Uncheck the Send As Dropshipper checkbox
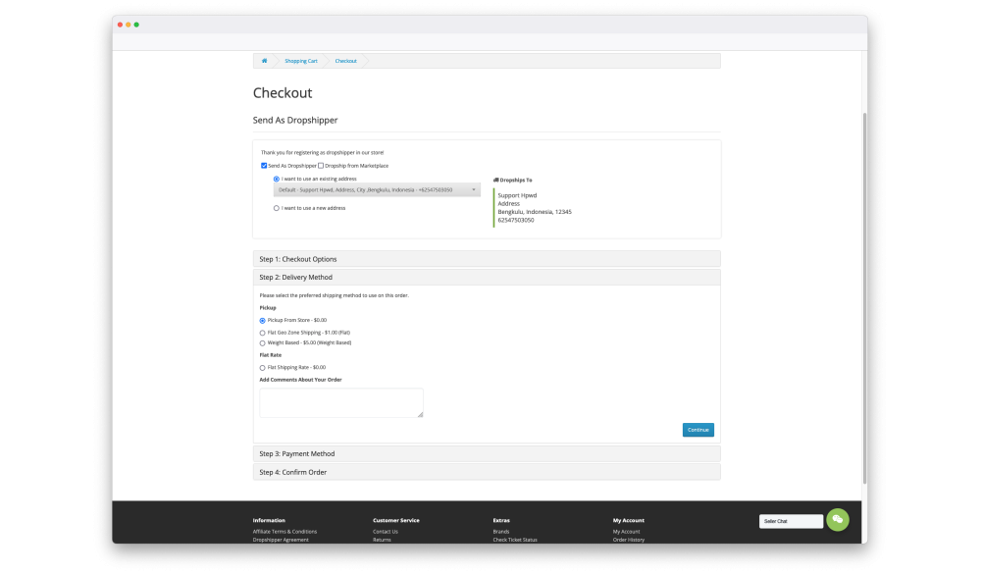981x574 pixels. (264, 166)
